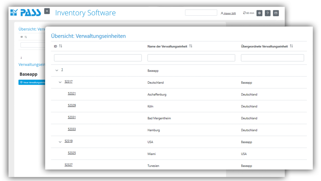Click the 60 min refresh icon

(244, 13)
